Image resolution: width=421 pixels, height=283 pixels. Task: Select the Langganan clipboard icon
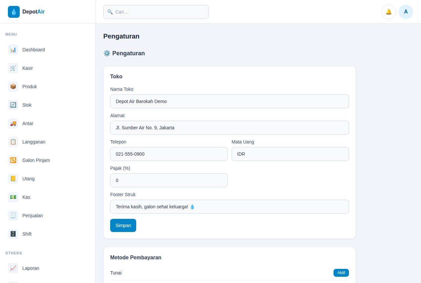point(13,142)
